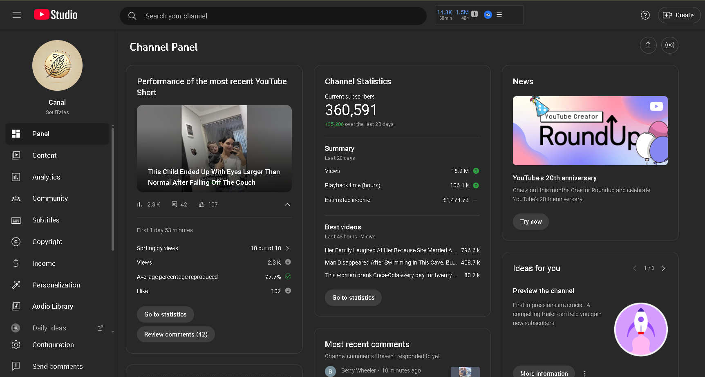The width and height of the screenshot is (705, 377).
Task: Click Go to statistics under the Short
Action: tap(166, 314)
